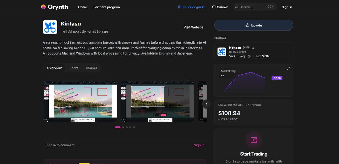Click the info icon beside Founder guide
Viewport: 339px width, 164px height.
[x=179, y=7]
